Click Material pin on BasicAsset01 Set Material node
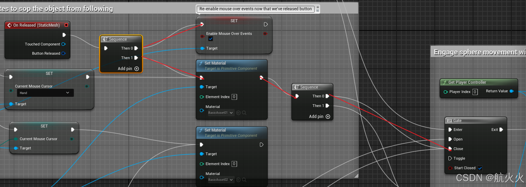526x187 pixels. coord(202,111)
